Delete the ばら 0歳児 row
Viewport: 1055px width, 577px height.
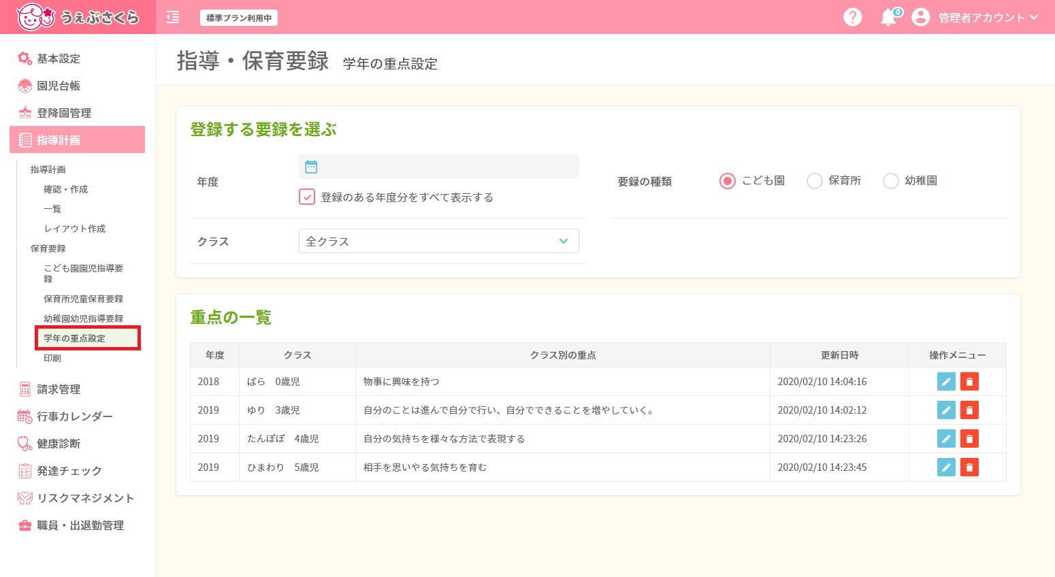(969, 382)
